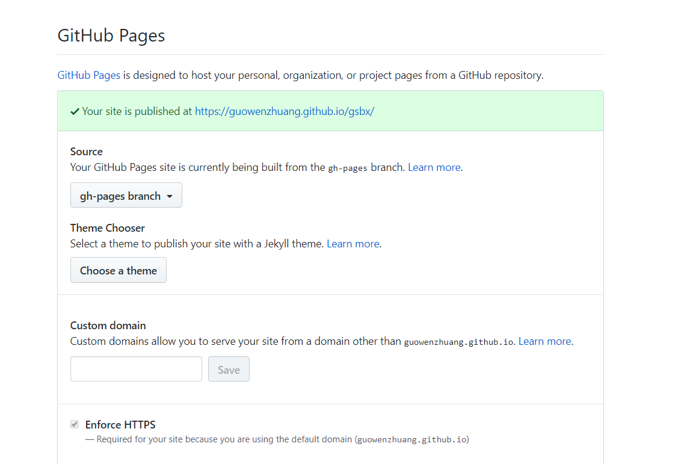Screen dimensions: 681x464
Task: Click the Enforce HTTPS label text
Action: (120, 425)
